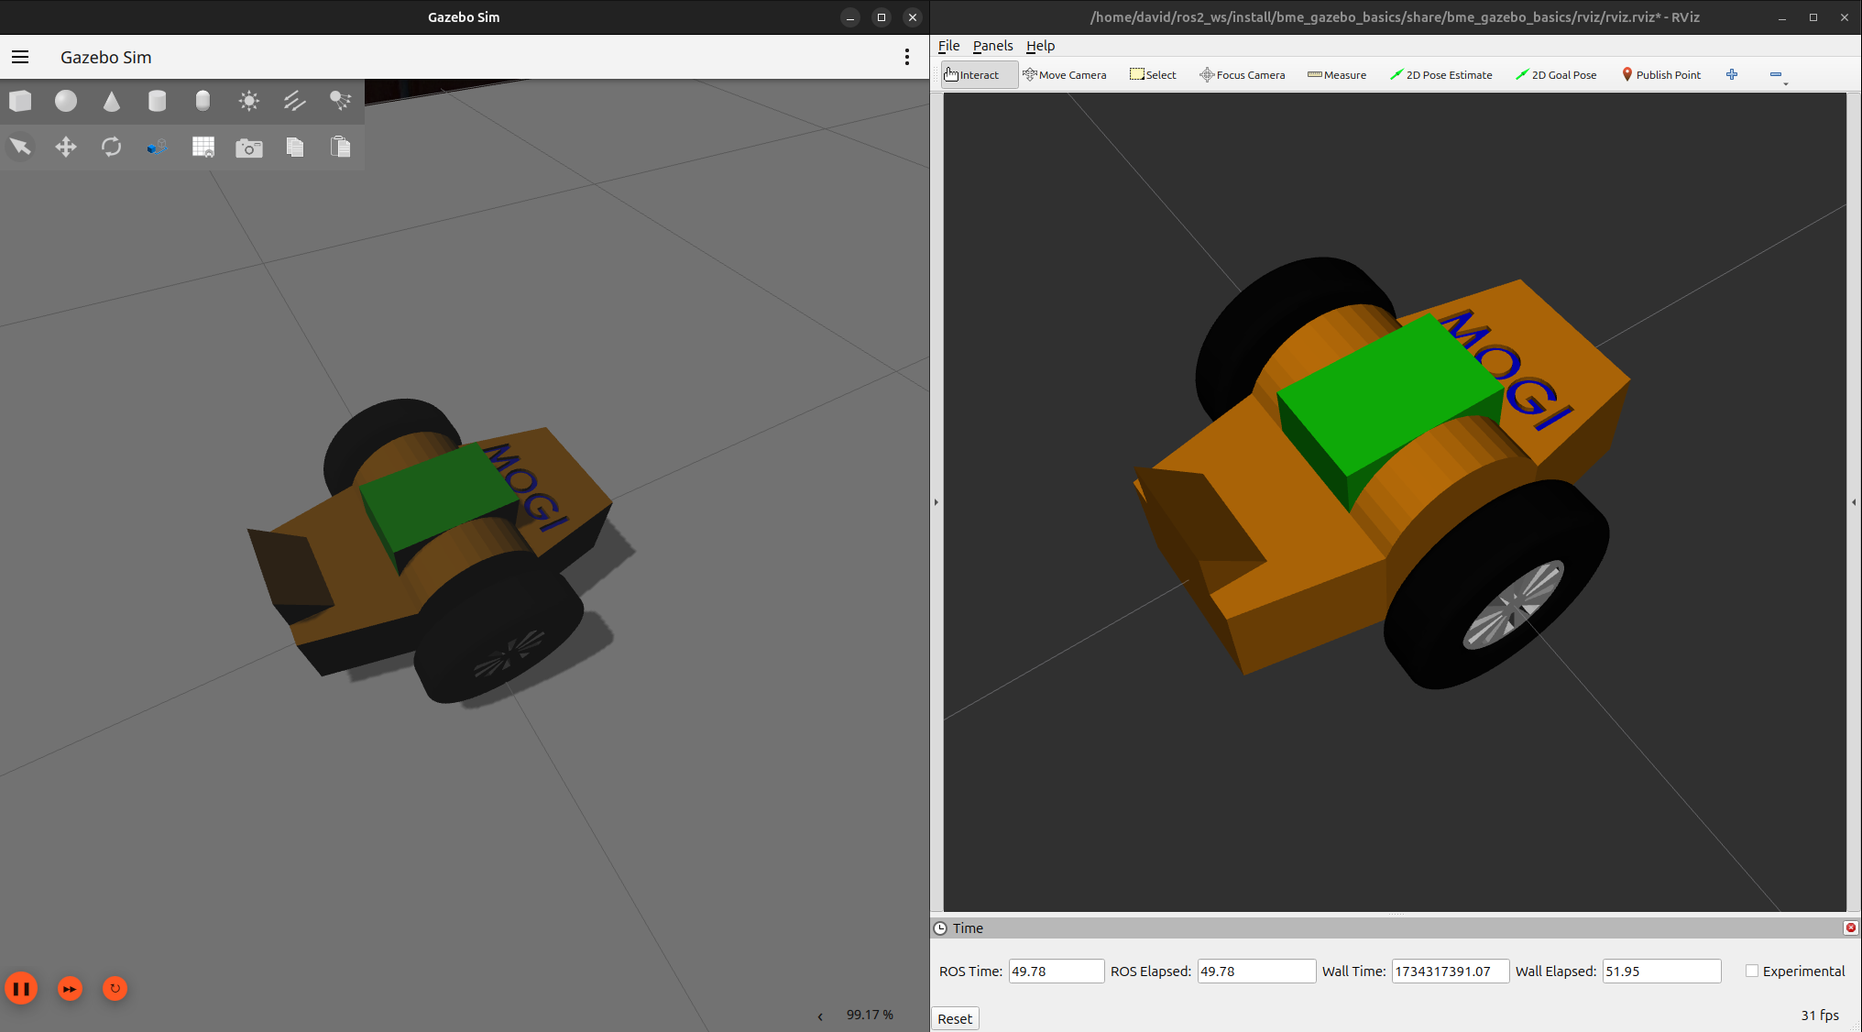
Task: Insert a capsule shape
Action: (x=203, y=101)
